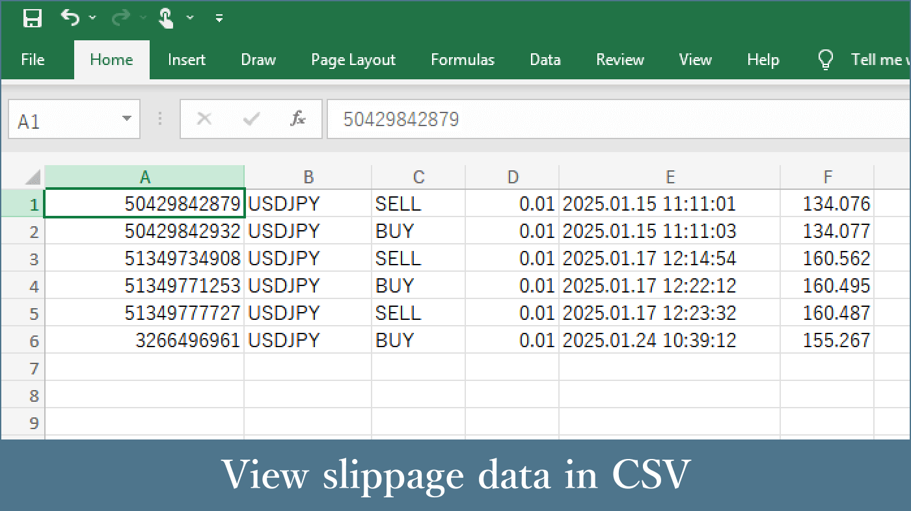Click cell with 2025.01.17 12:14:54
The height and width of the screenshot is (511, 911).
click(x=670, y=258)
